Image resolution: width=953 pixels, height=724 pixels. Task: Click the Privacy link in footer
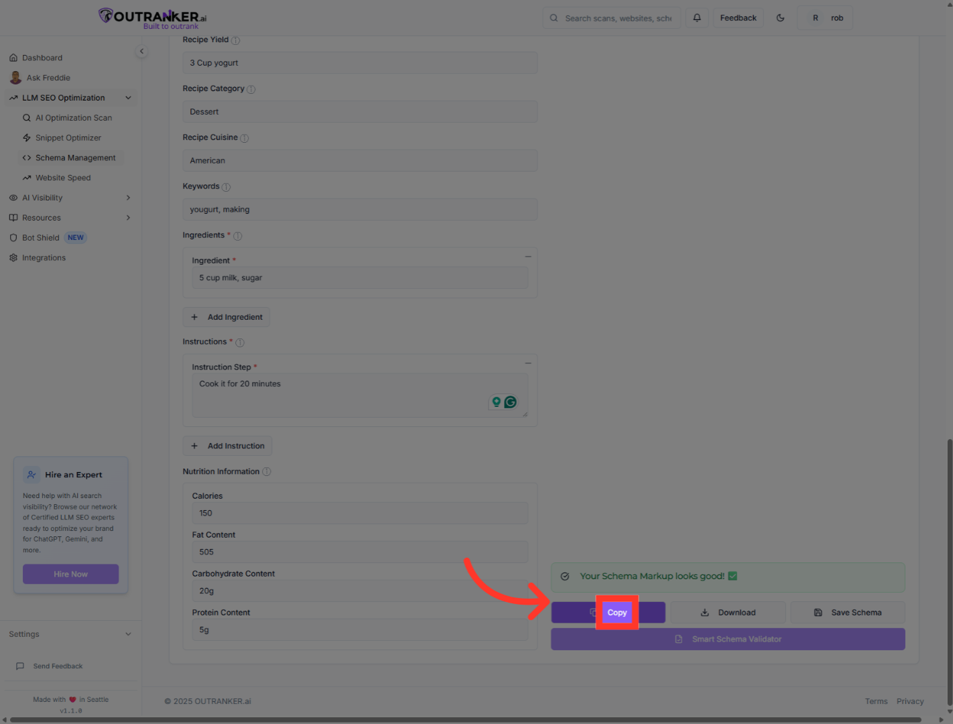(909, 701)
